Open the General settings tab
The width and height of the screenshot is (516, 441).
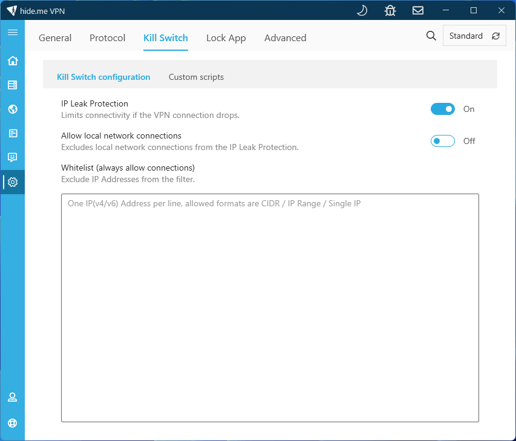click(x=55, y=38)
